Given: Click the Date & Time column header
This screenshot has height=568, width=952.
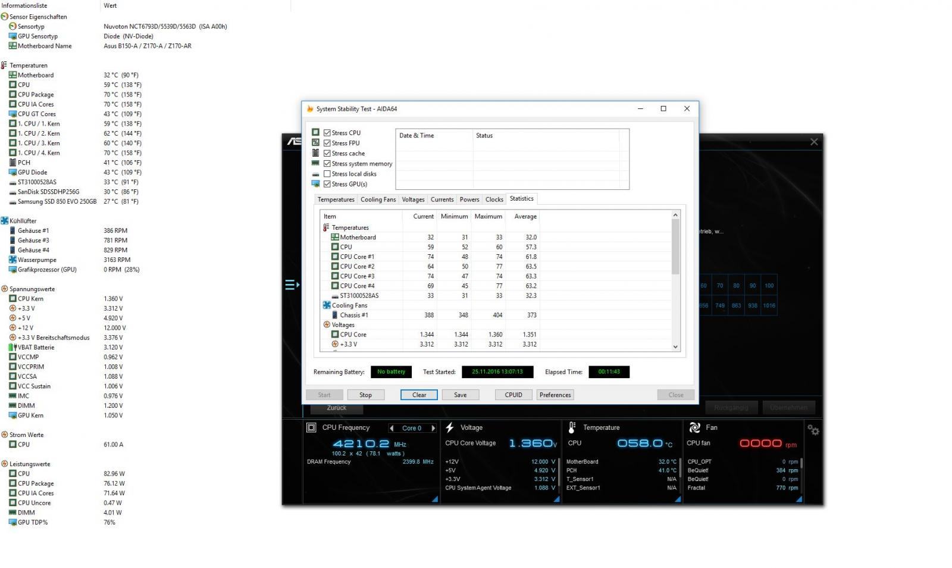Looking at the screenshot, I should pos(434,136).
